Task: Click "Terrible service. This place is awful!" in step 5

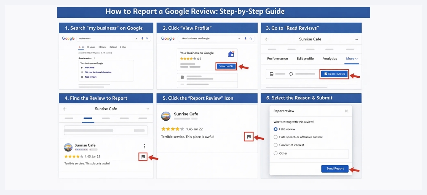Action: point(188,136)
